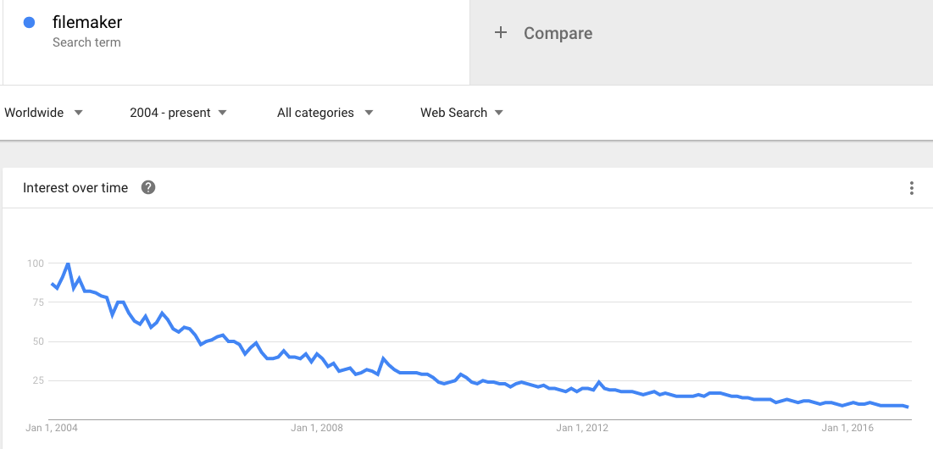Viewport: 933px width, 449px height.
Task: Click the Jan 1, 2004 axis label
Action: 52,428
